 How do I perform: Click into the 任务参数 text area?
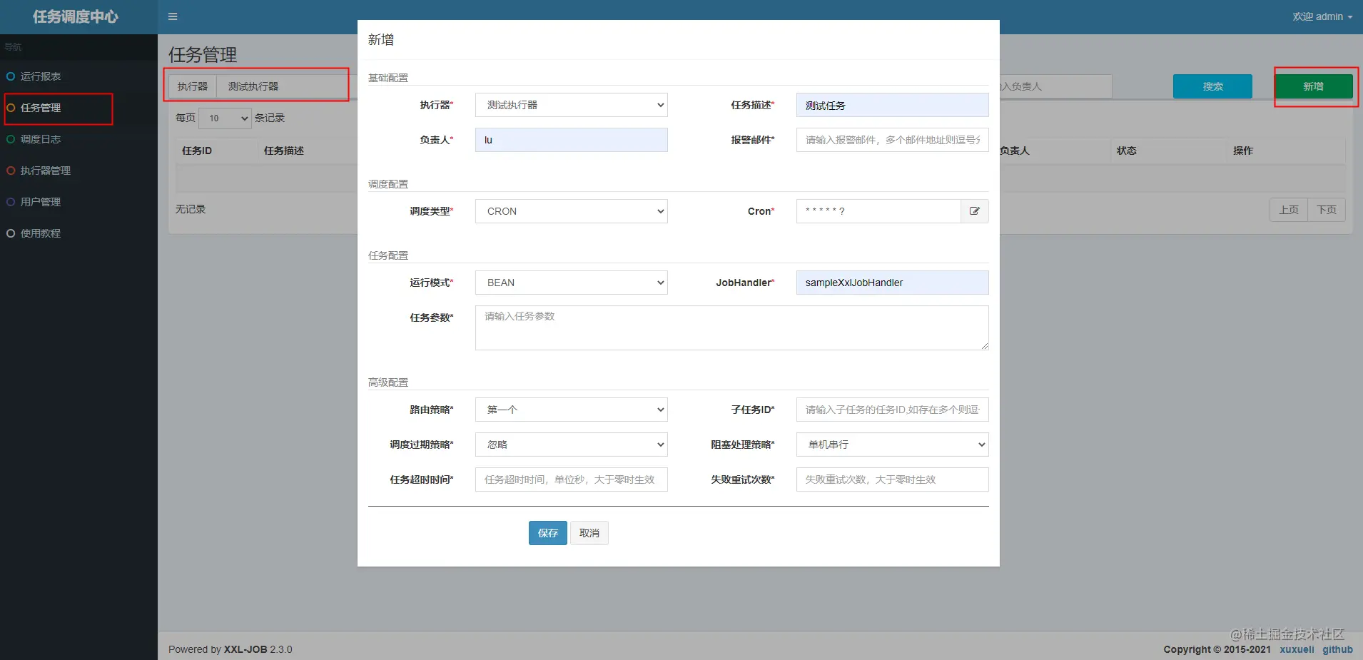point(732,328)
